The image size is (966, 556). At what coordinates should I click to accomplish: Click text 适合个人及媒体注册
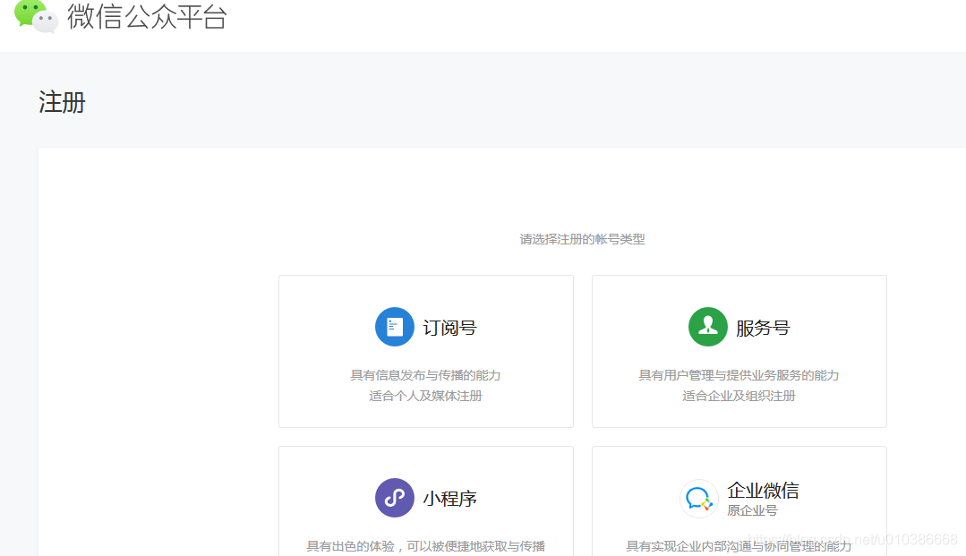tap(426, 396)
